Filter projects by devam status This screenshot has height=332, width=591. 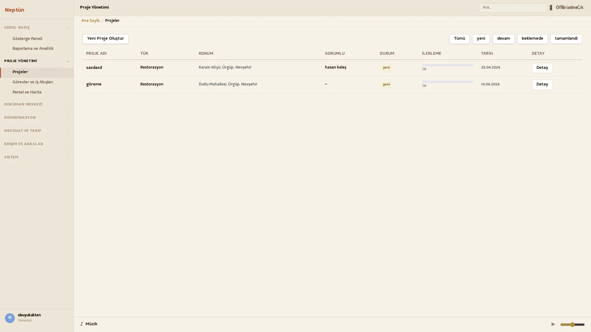click(x=503, y=39)
